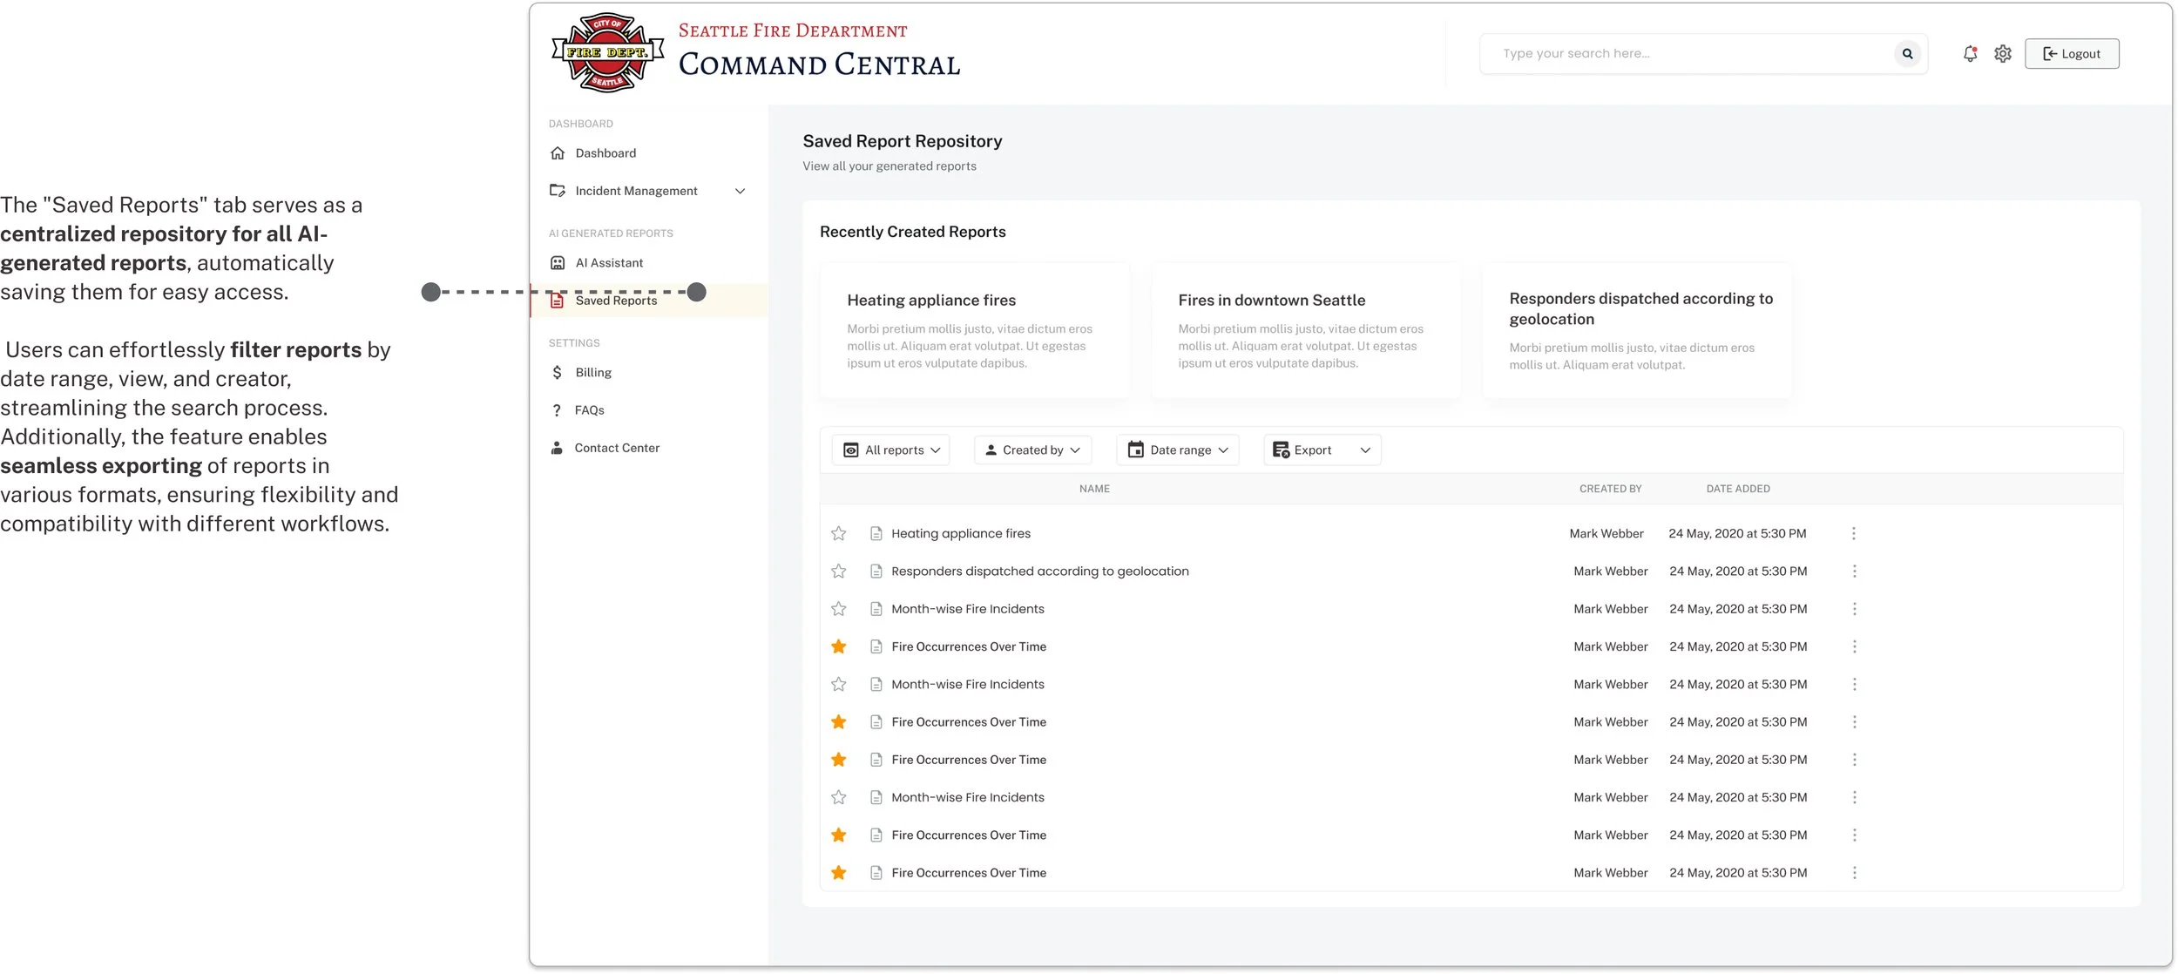Click the AI Assistant robot icon
The image size is (2178, 974).
[x=558, y=263]
